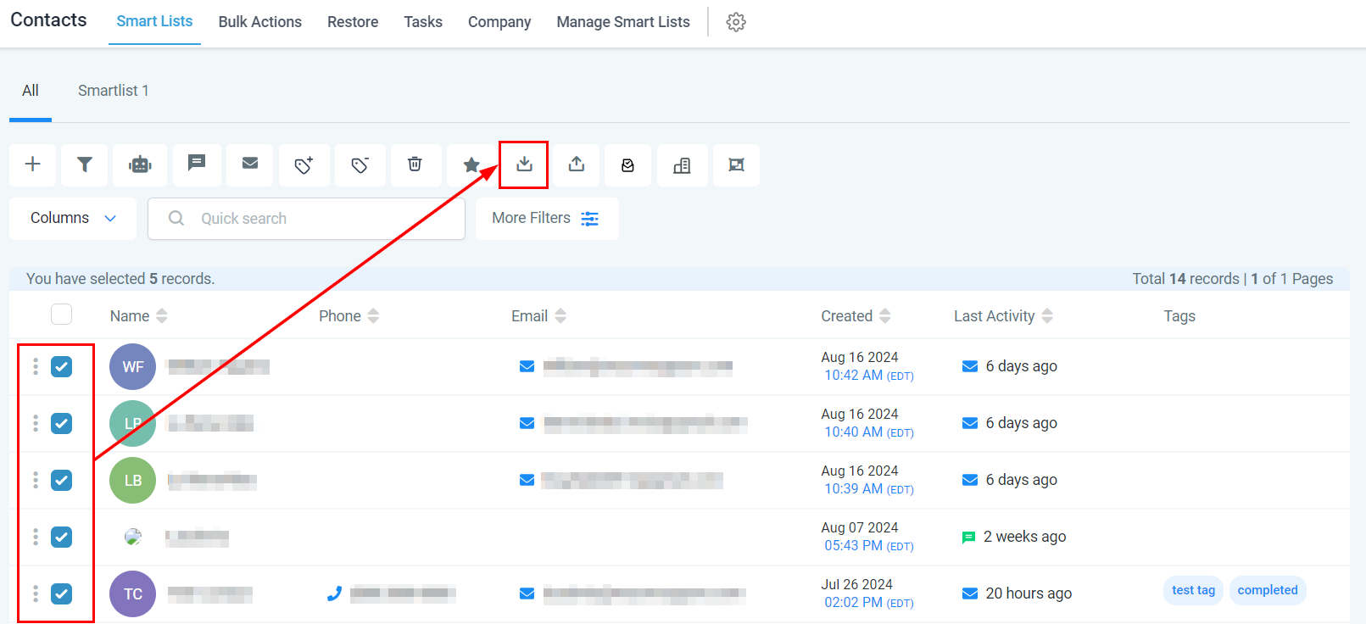Image resolution: width=1366 pixels, height=624 pixels.
Task: Open row options dots for contact LB
Action: pos(36,480)
